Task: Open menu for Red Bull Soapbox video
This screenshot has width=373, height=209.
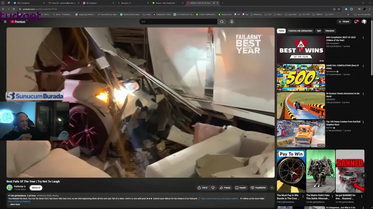Action: click(363, 122)
